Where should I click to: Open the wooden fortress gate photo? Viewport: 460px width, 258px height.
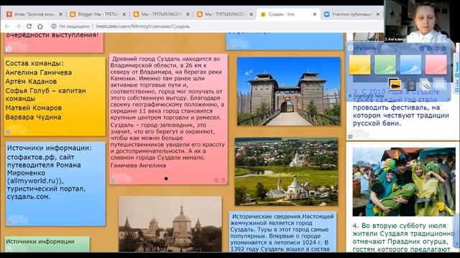click(x=289, y=92)
